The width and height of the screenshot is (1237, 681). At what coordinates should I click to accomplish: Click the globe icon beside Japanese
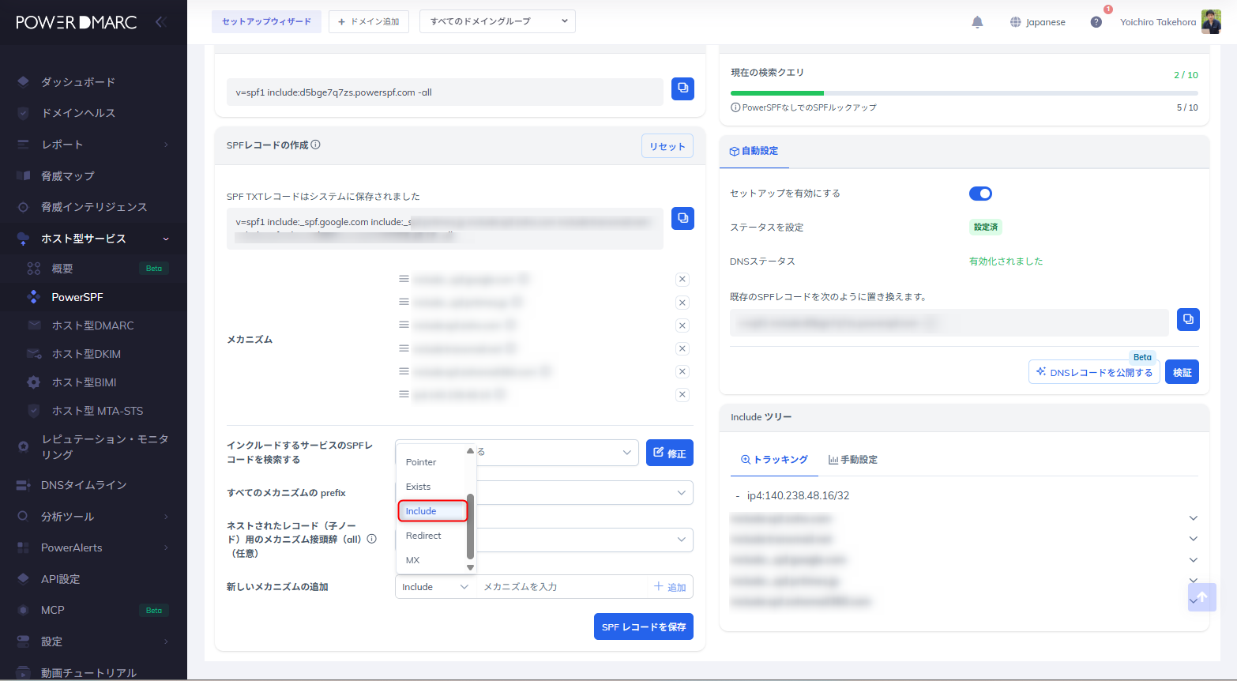pyautogui.click(x=1016, y=22)
